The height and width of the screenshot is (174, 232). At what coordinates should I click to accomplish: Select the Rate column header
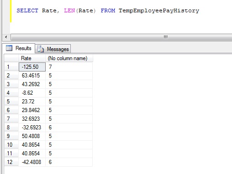tap(32, 58)
